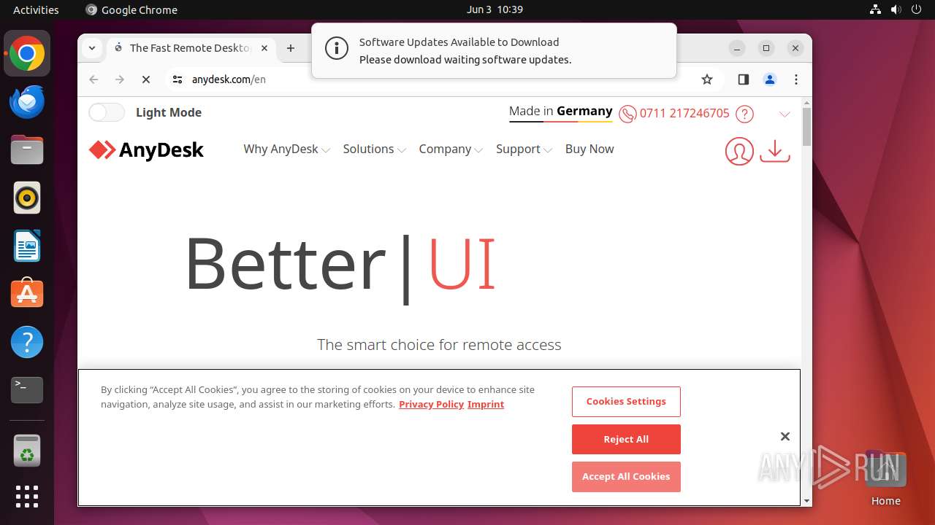Viewport: 935px width, 525px height.
Task: Open the clock showing Jun 3 10:39
Action: point(495,9)
